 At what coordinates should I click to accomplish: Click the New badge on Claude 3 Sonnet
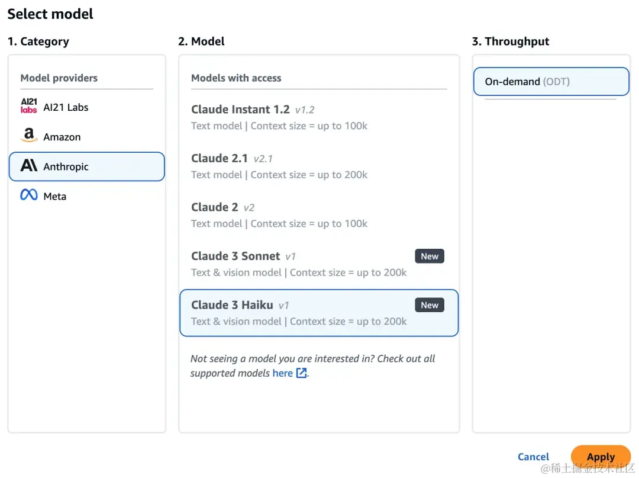(429, 256)
